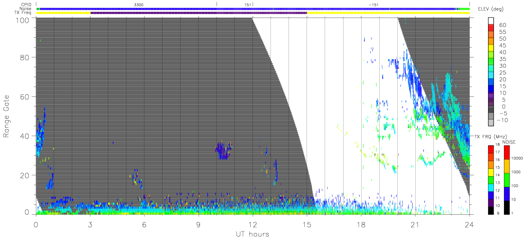Viewport: 528px width, 243px height.
Task: Pick the cyan band of the TX FRQ colorbar
Action: [x=491, y=187]
